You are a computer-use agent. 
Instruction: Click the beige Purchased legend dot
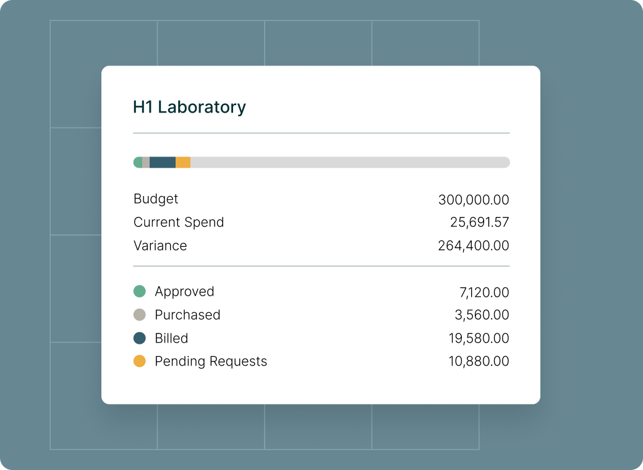click(x=140, y=315)
